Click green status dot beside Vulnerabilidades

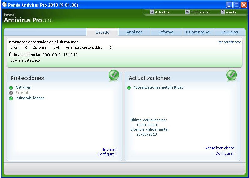(11, 98)
